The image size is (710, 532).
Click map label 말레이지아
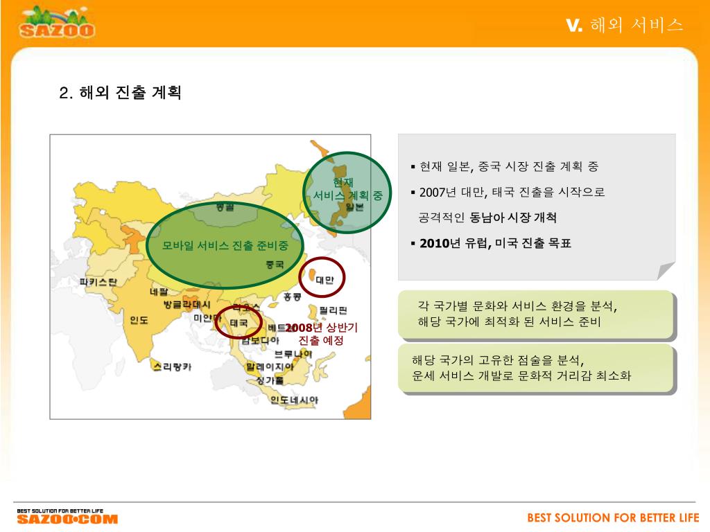click(270, 366)
